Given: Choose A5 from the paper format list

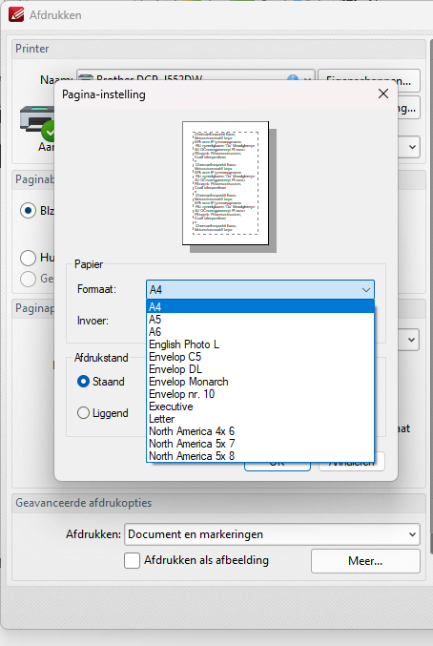Looking at the screenshot, I should pyautogui.click(x=260, y=320).
